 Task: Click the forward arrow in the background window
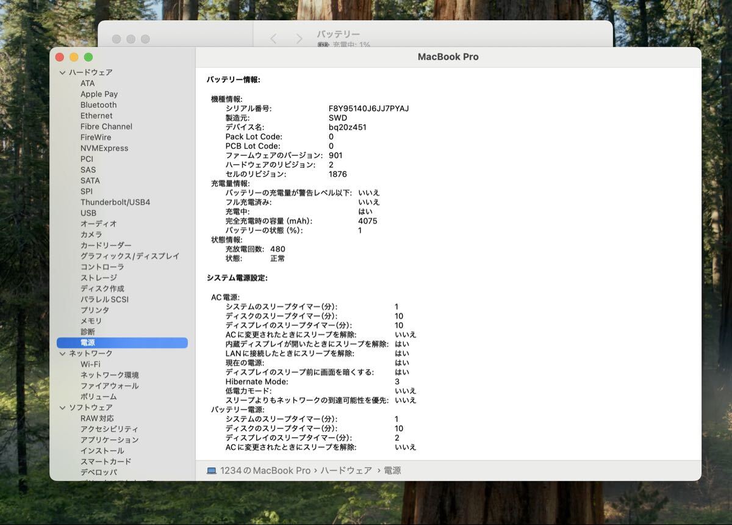click(299, 39)
